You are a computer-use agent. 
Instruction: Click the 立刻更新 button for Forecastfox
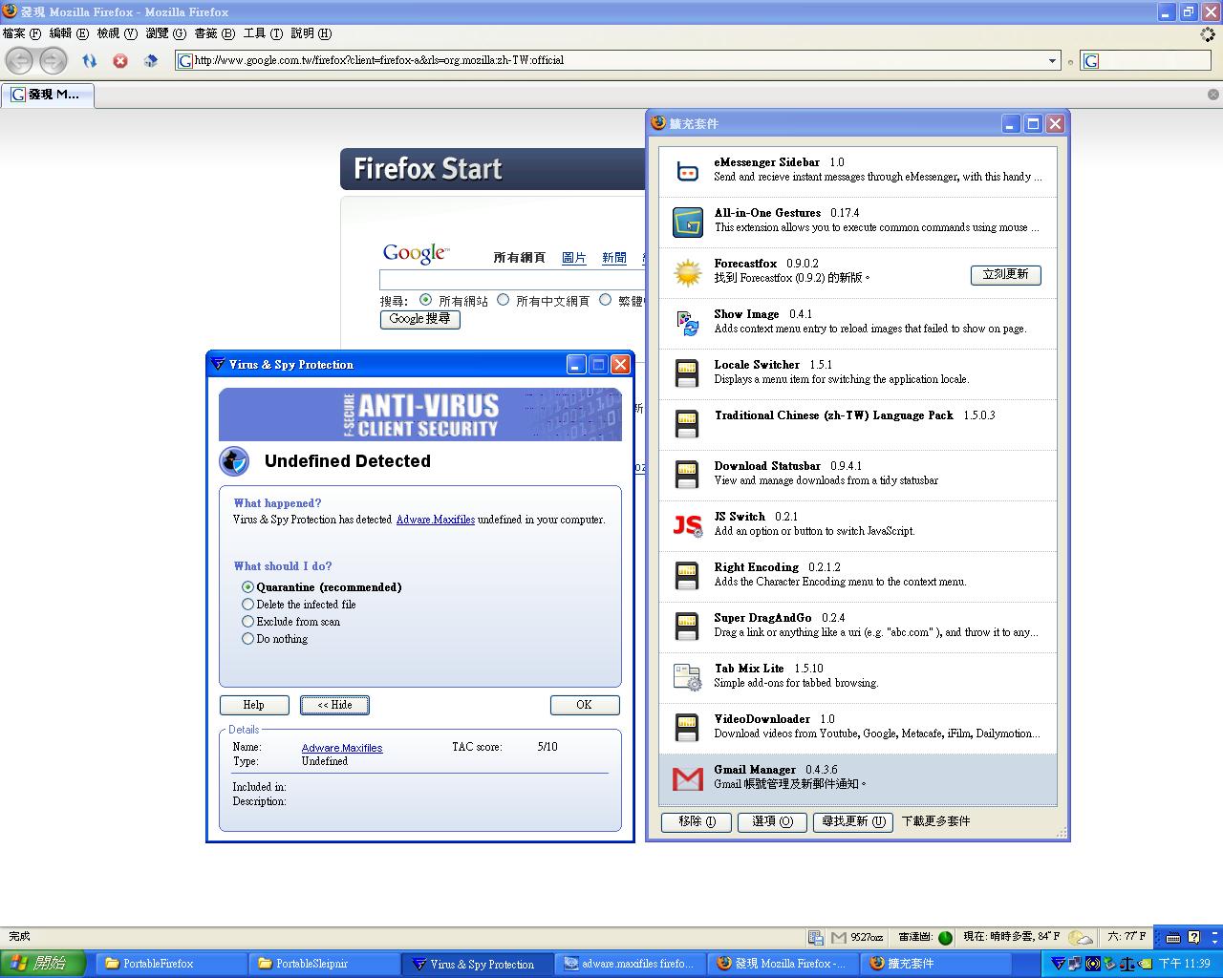[1005, 274]
